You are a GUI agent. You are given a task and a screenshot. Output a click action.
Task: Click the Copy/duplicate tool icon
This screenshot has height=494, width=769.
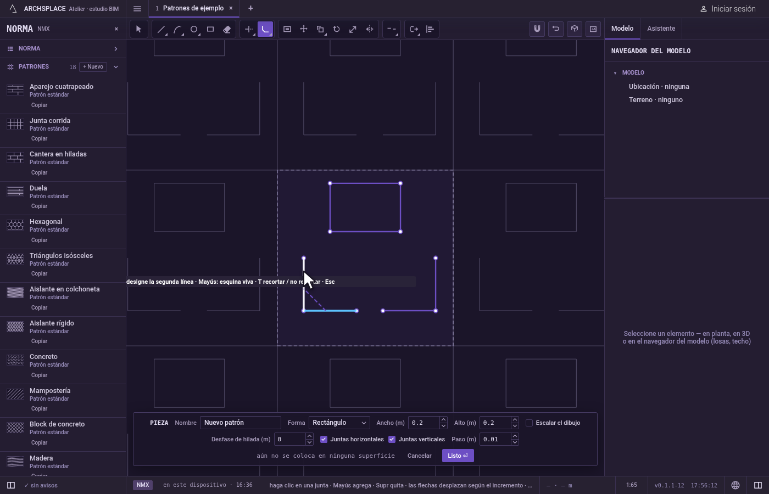[320, 29]
